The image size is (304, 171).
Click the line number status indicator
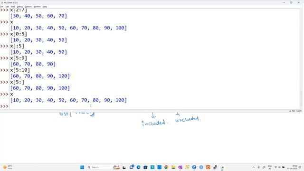click(x=291, y=111)
